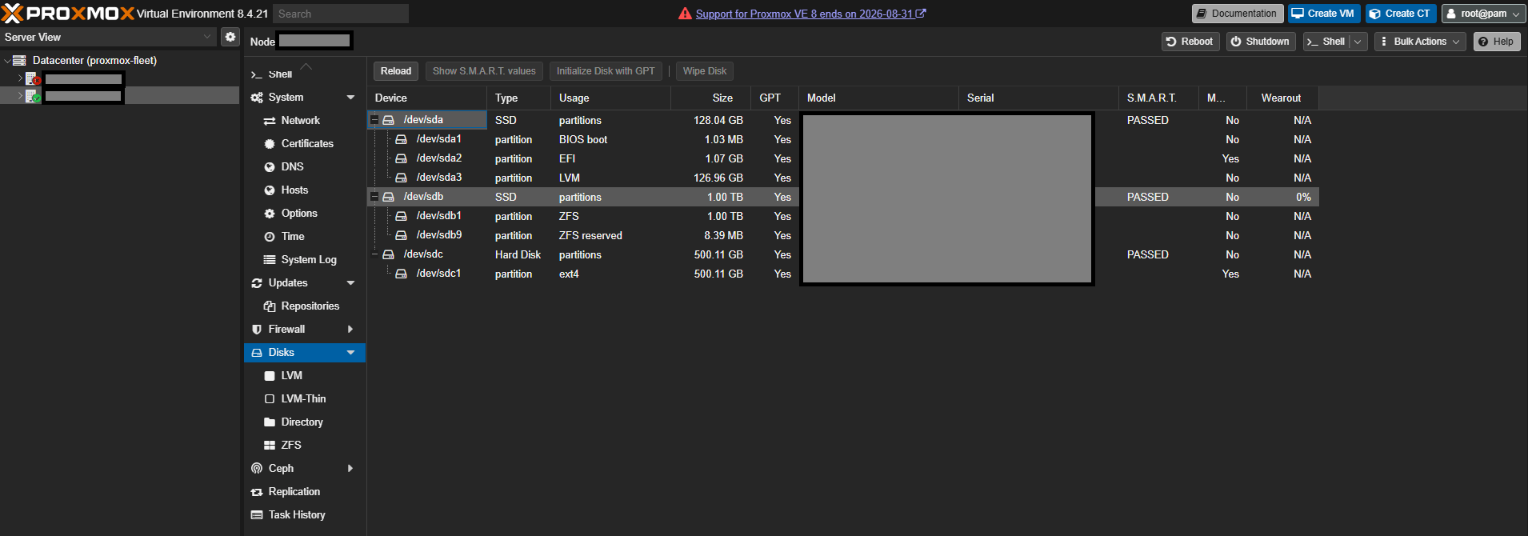Open the Server View dropdown
The width and height of the screenshot is (1528, 536).
[206, 37]
